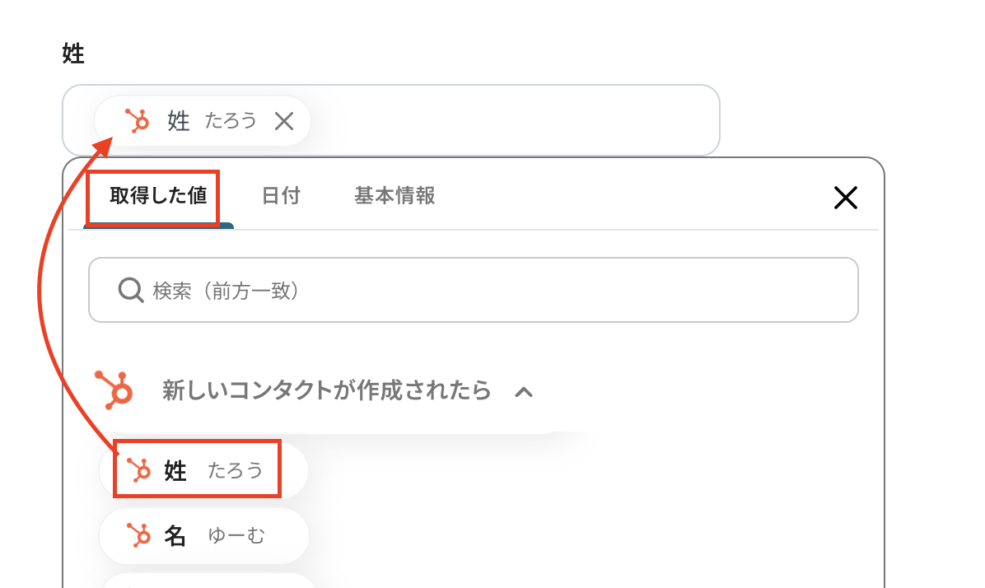
Task: Close the value picker panel
Action: point(846,197)
